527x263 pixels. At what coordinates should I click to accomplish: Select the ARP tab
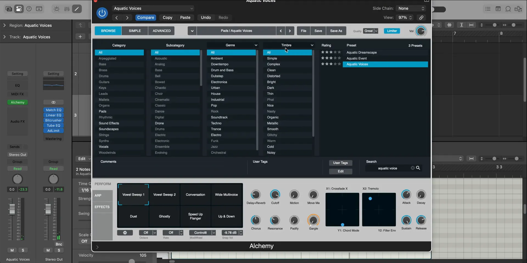(x=103, y=195)
